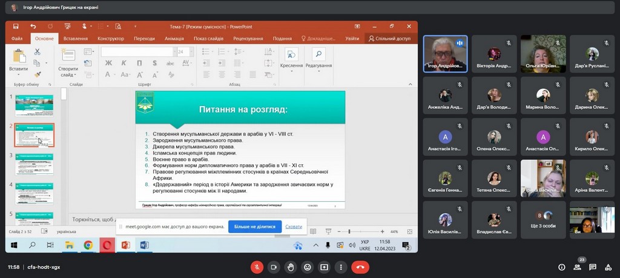
Task: Click the Більше не ділитися button
Action: point(255,227)
